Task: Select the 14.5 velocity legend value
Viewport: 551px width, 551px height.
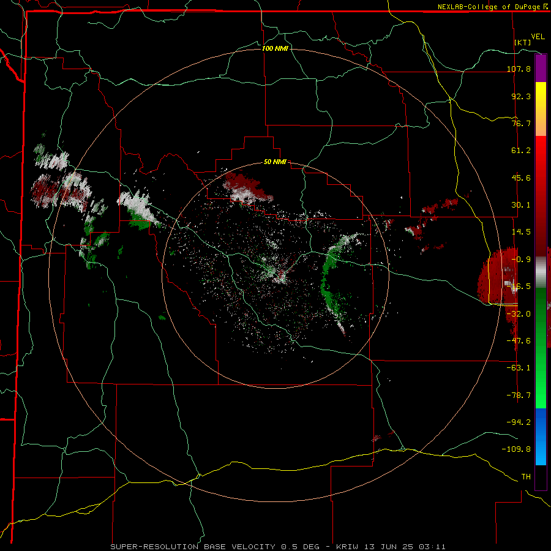Action: click(x=521, y=232)
